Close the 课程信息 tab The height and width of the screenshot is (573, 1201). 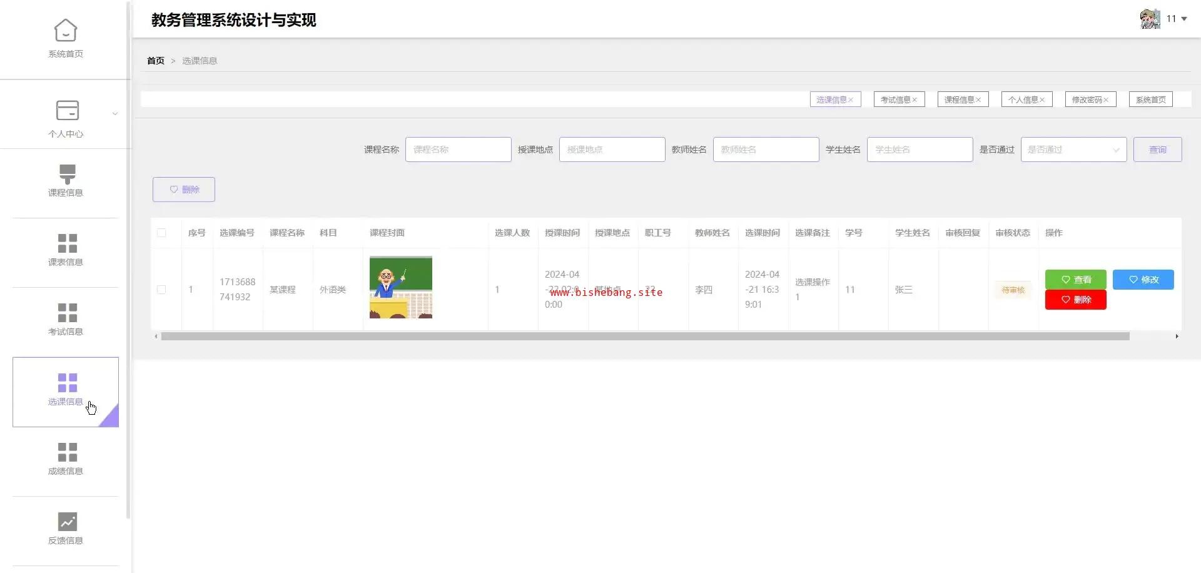978,100
